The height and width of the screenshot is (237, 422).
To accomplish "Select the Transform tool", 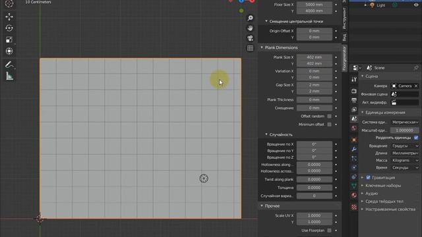I will tap(9, 51).
